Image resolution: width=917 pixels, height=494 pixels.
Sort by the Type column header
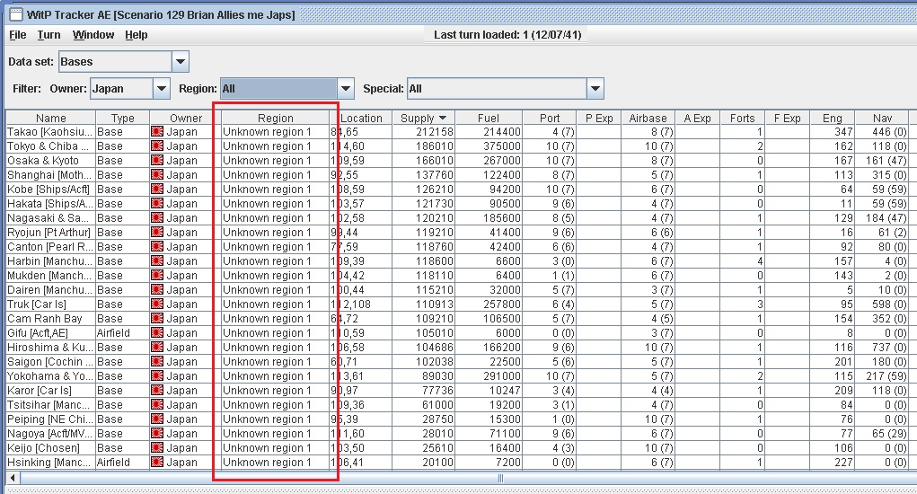tap(123, 118)
